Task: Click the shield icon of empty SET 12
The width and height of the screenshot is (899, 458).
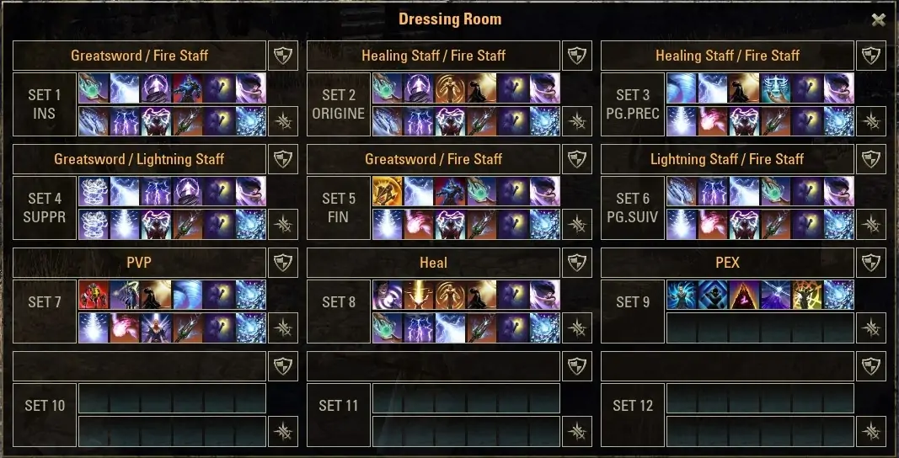Action: 871,365
